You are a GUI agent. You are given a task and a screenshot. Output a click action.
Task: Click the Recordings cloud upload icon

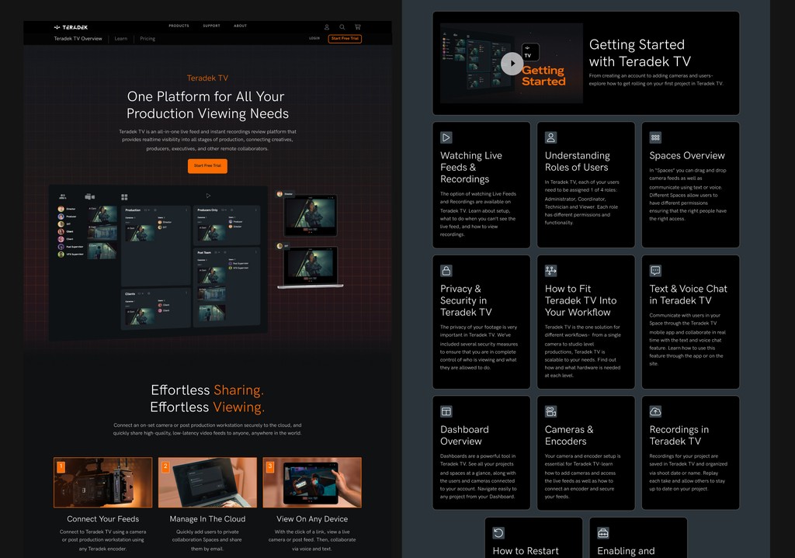coord(655,411)
